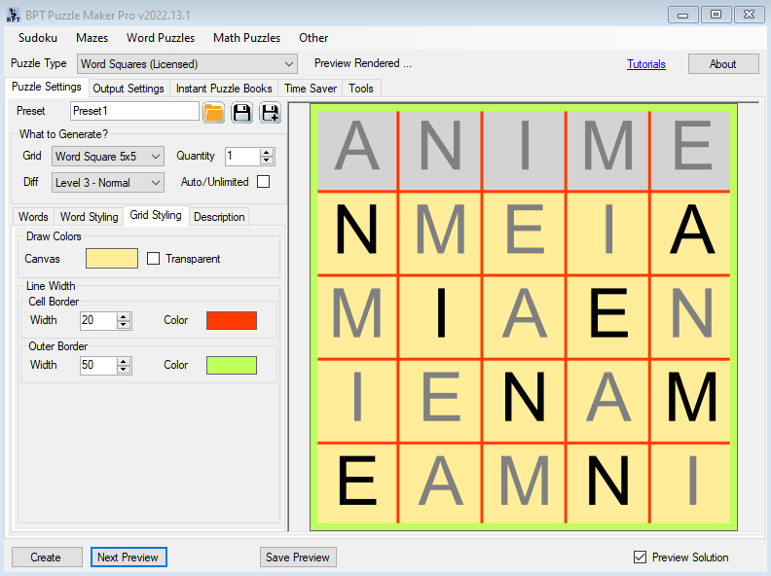Viewport: 771px width, 576px height.
Task: Increase Outer Border width with up arrow
Action: (124, 361)
